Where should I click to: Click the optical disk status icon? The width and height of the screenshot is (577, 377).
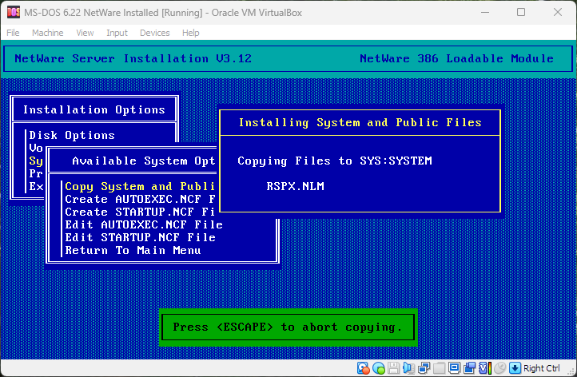(378, 368)
